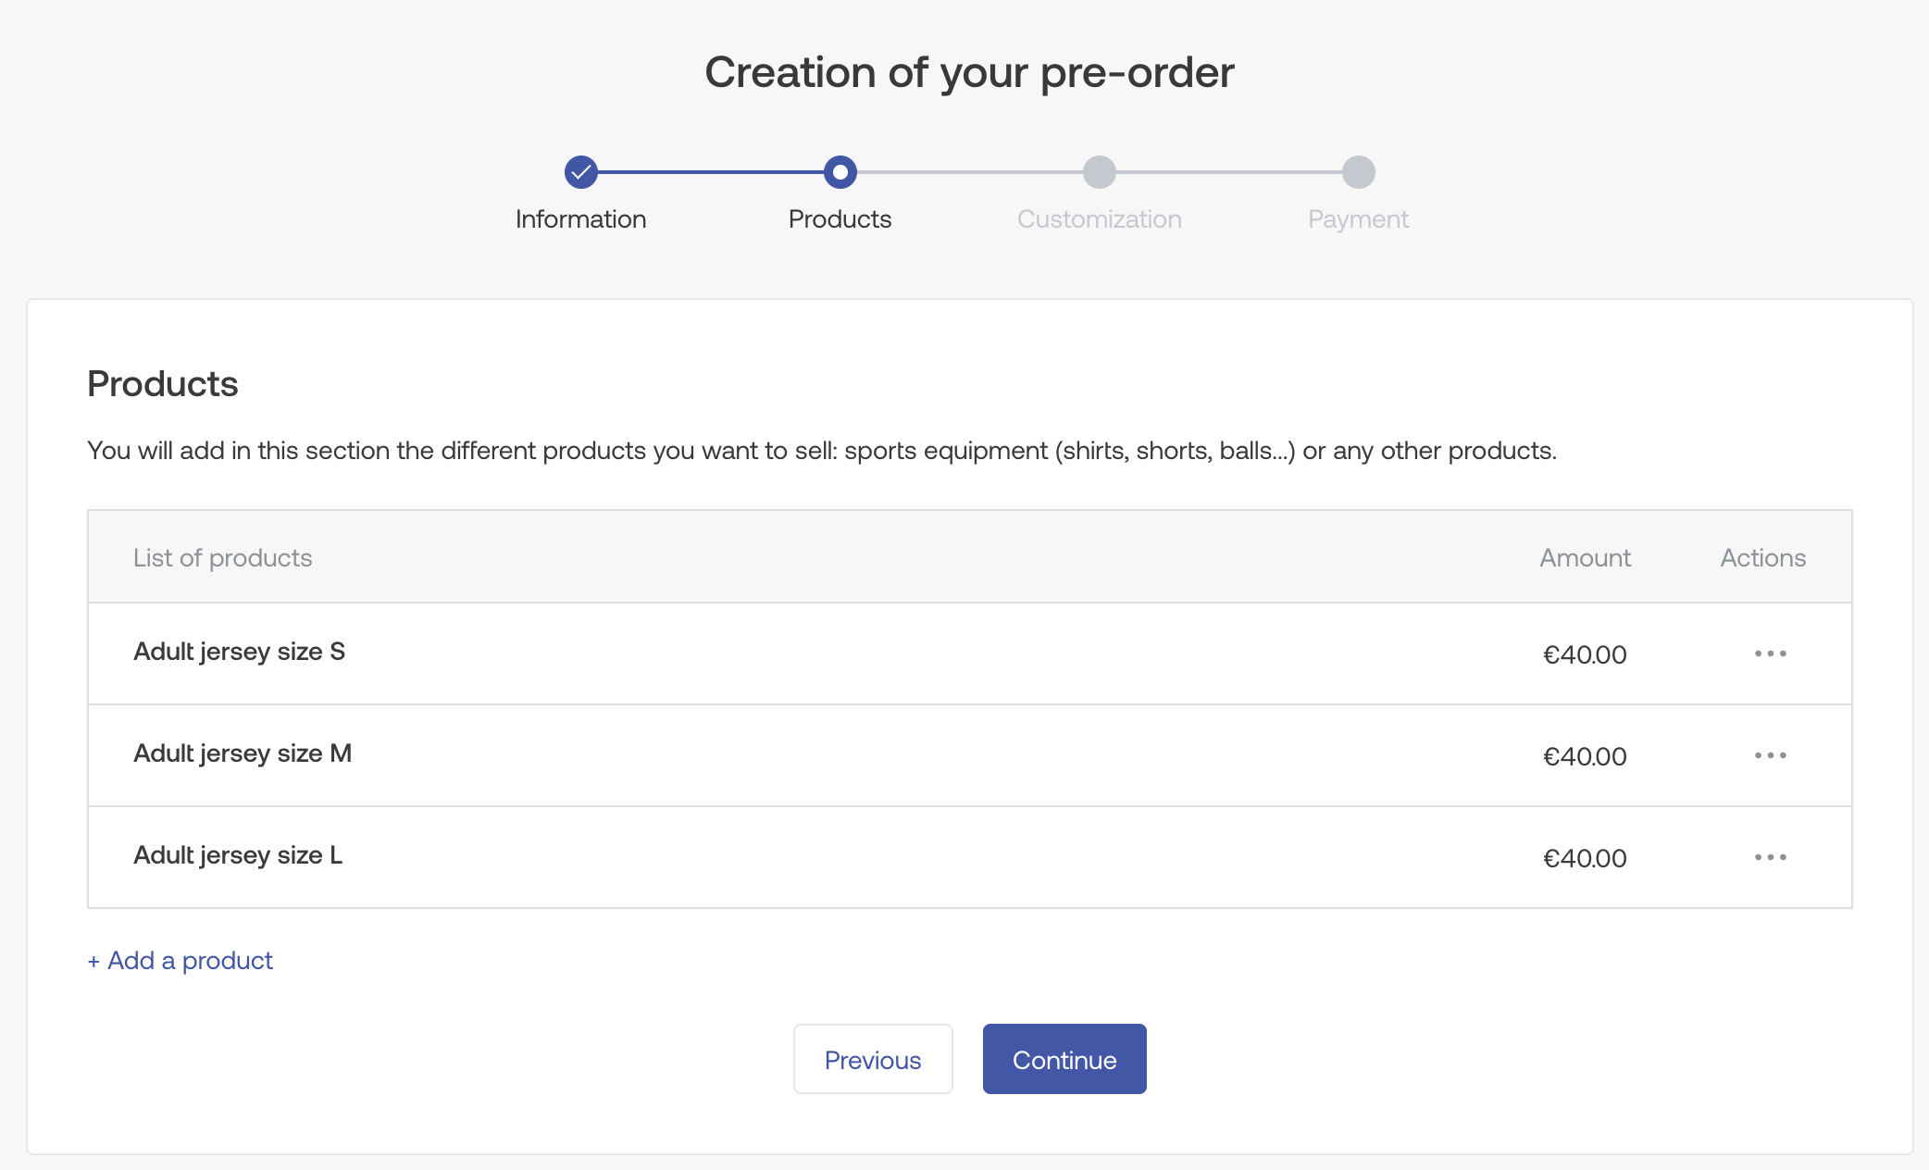
Task: Click the Customization step label
Action: point(1099,219)
